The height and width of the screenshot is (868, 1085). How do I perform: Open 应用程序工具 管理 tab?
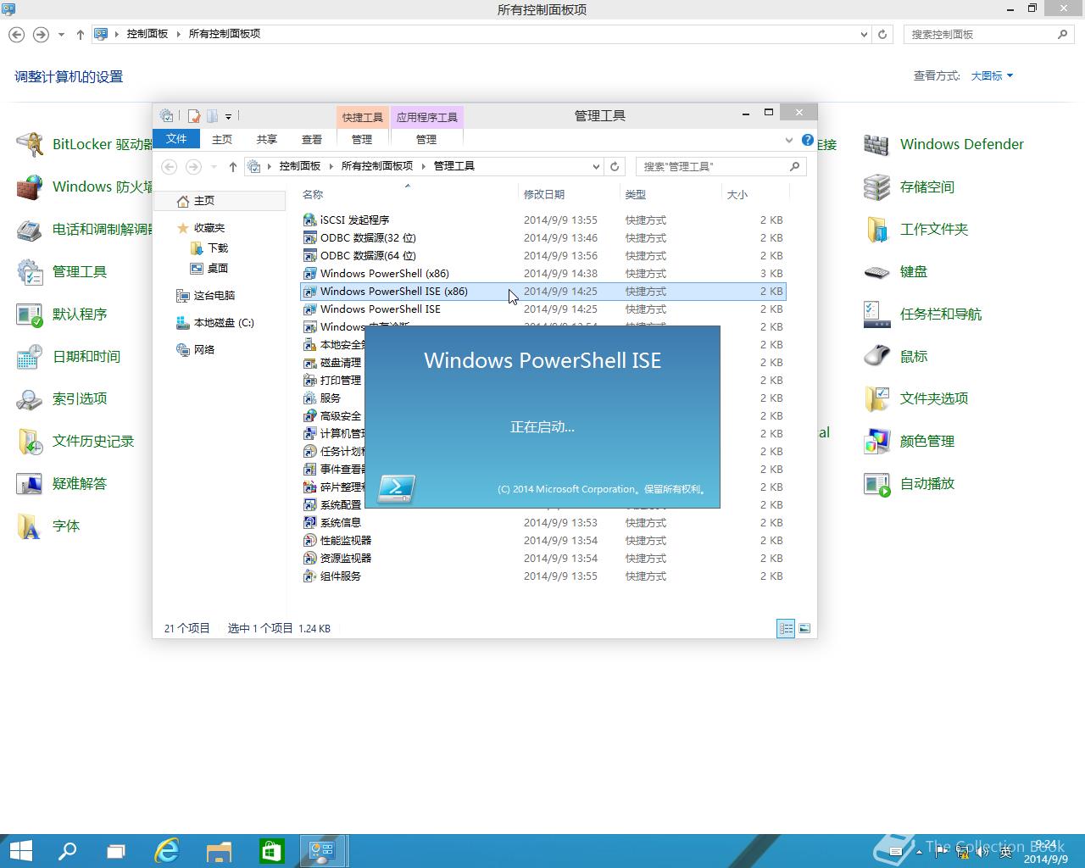426,139
